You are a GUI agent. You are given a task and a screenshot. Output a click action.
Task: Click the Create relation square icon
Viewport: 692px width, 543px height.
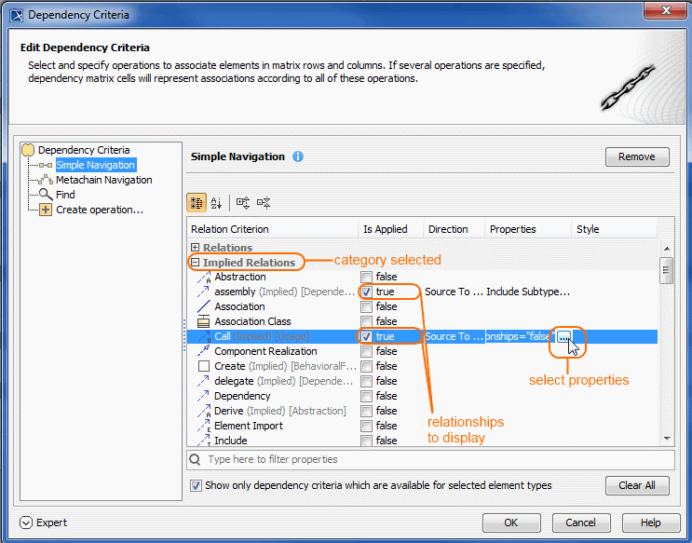(203, 366)
